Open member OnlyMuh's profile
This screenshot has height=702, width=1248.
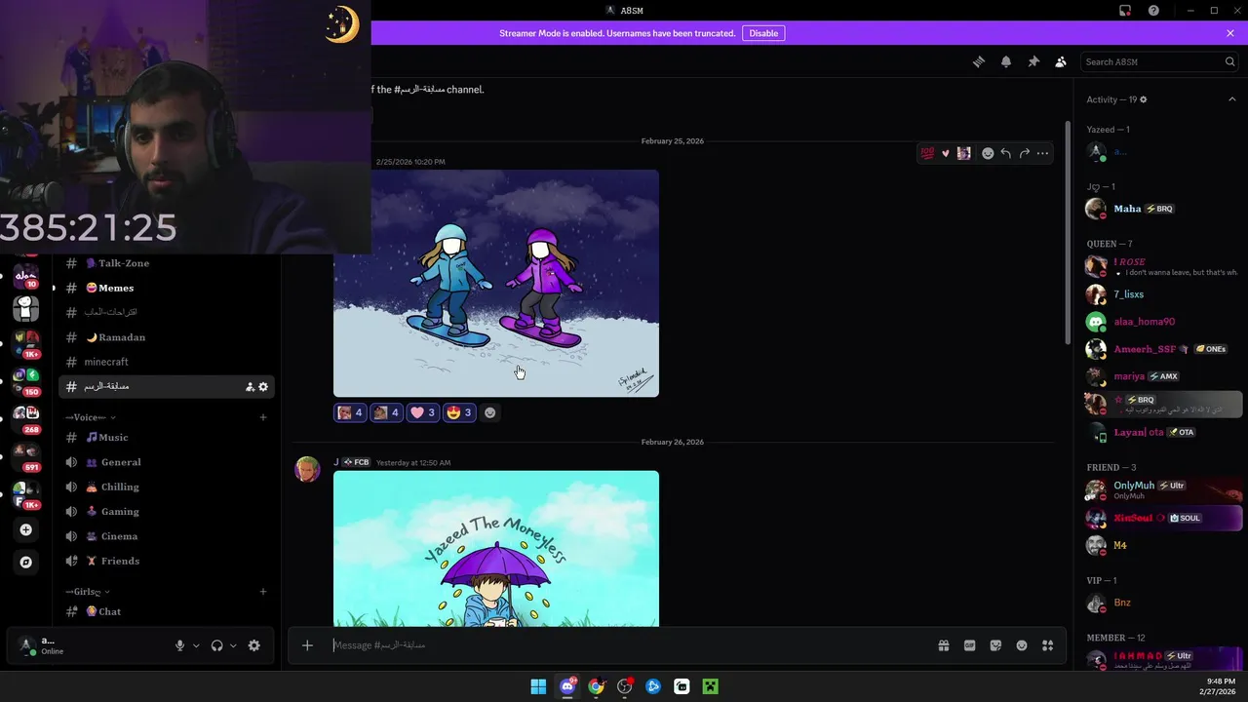(x=1162, y=490)
